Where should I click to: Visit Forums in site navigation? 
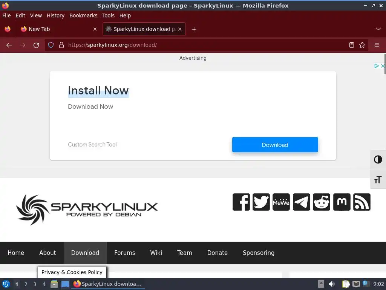pyautogui.click(x=124, y=253)
